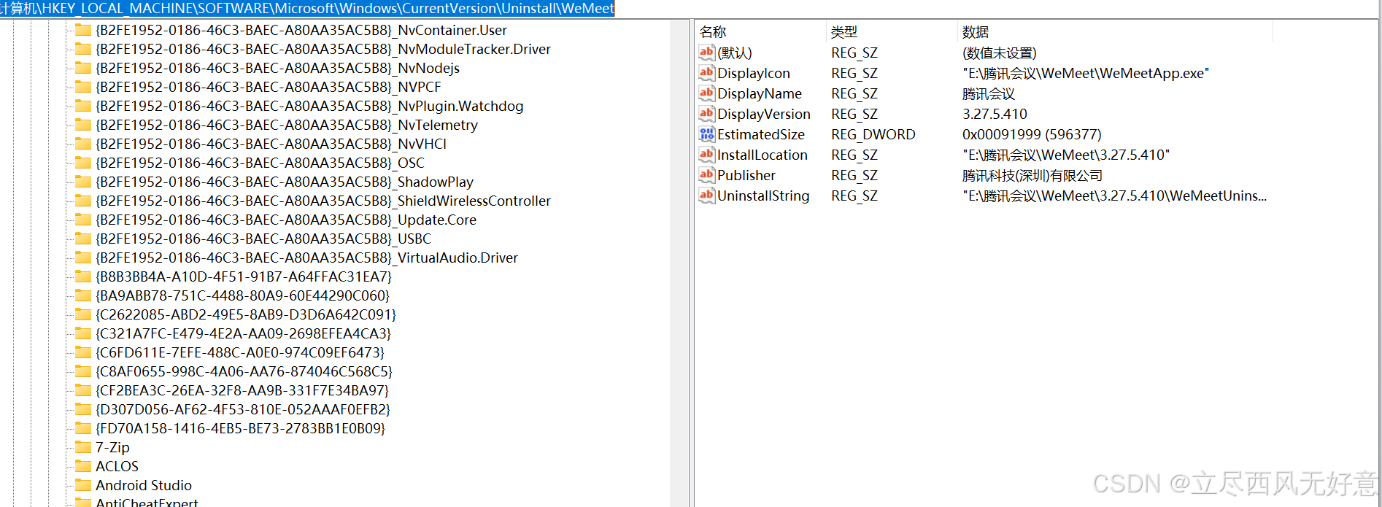Click the folder icon of NvContainer.User key

coord(83,30)
